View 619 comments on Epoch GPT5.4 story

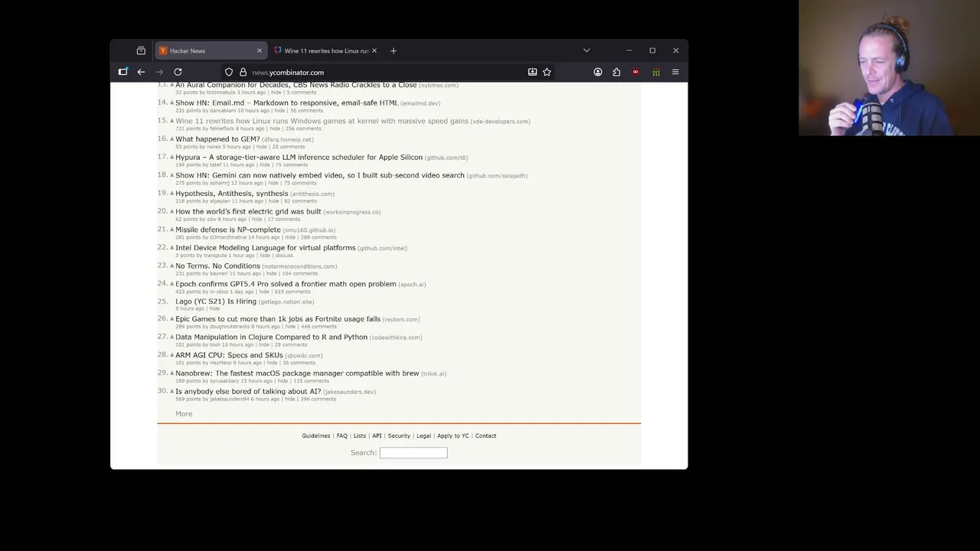292,292
